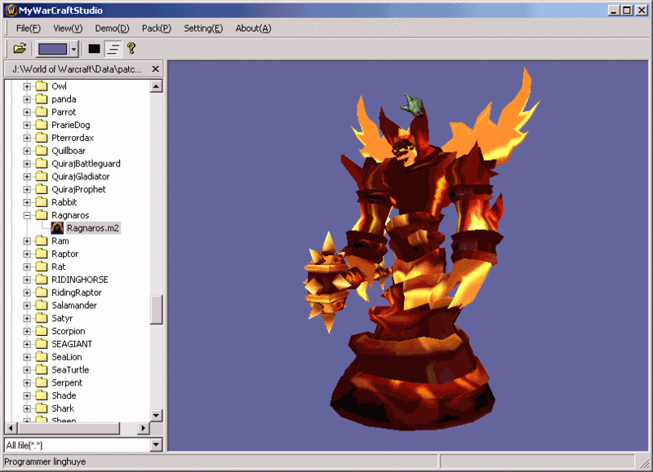Click the Ram folder icon
The image size is (653, 472).
tap(42, 240)
